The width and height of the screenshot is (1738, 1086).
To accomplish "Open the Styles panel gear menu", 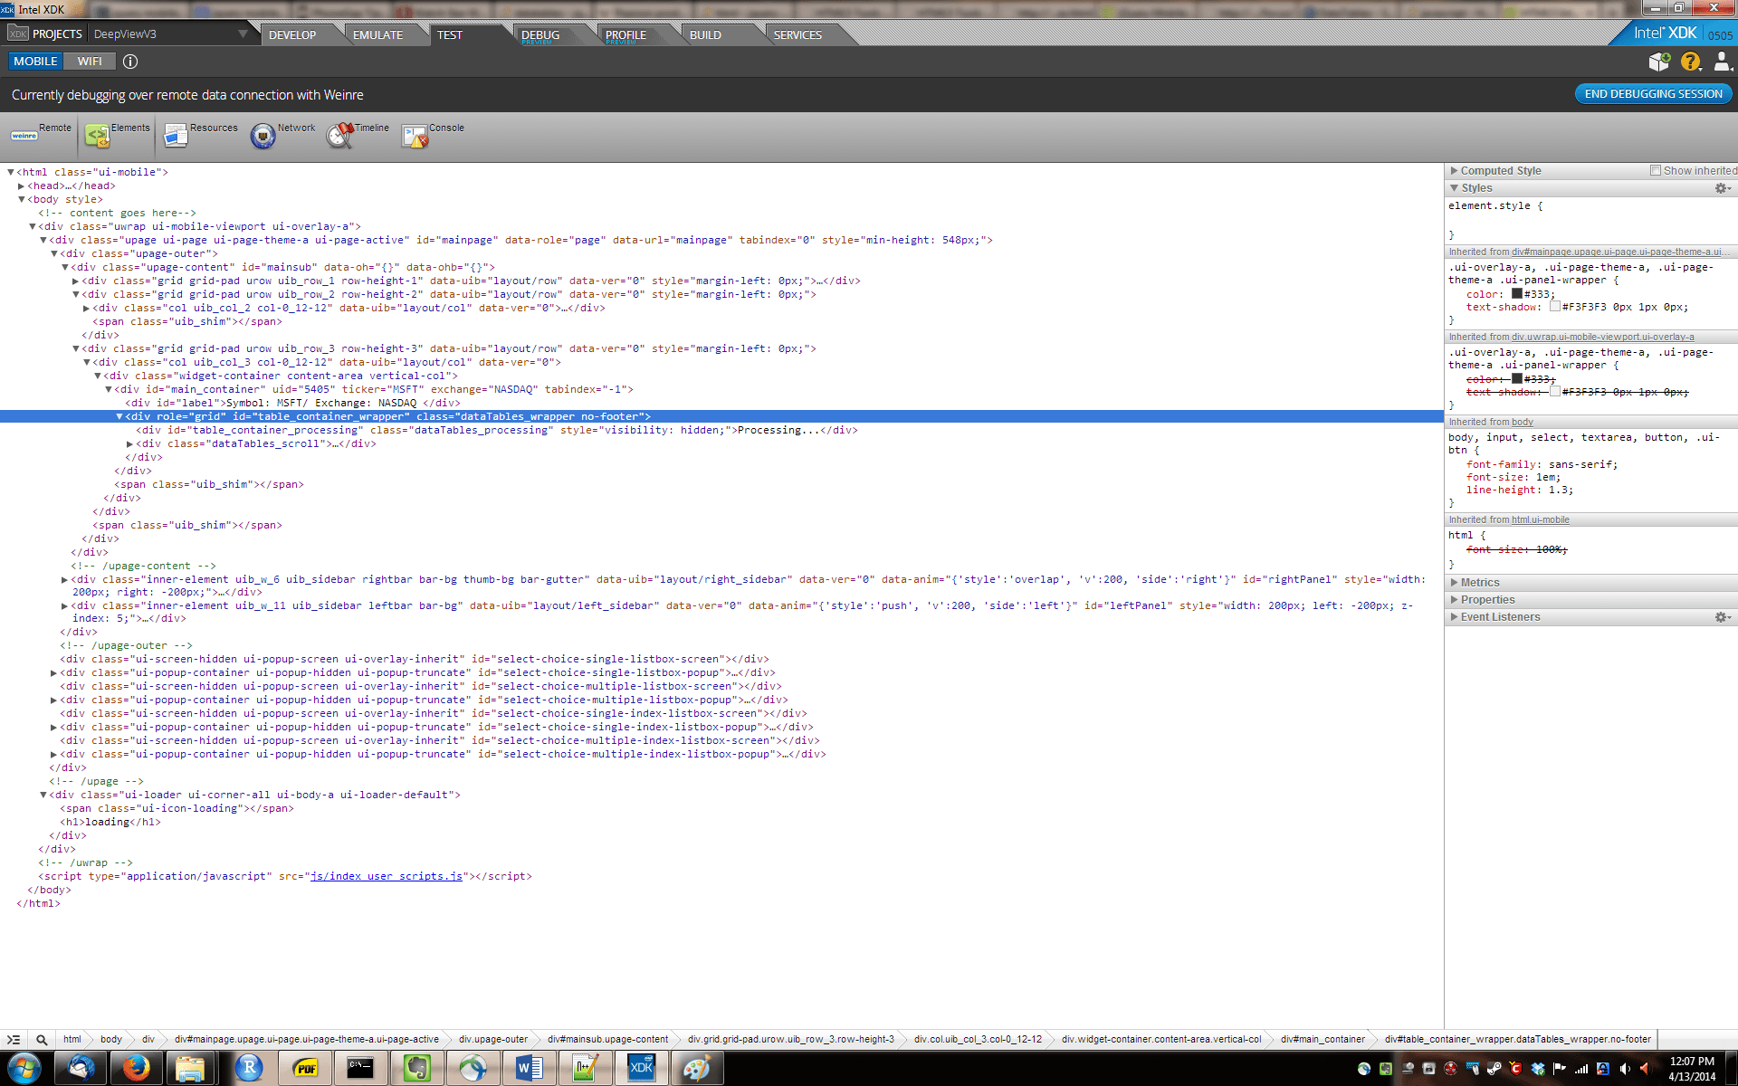I will click(x=1722, y=188).
